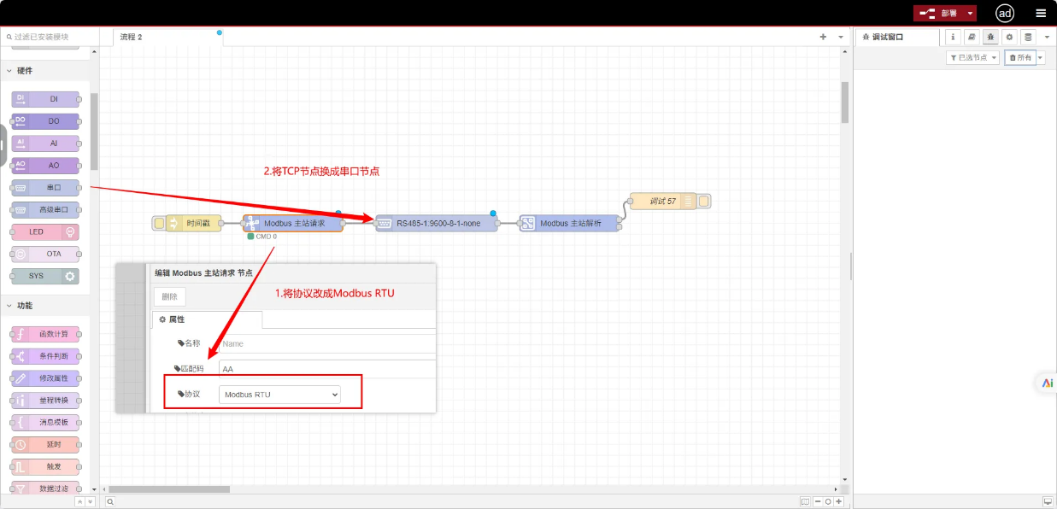This screenshot has height=509, width=1057.
Task: Click the ad user account icon
Action: point(1005,13)
